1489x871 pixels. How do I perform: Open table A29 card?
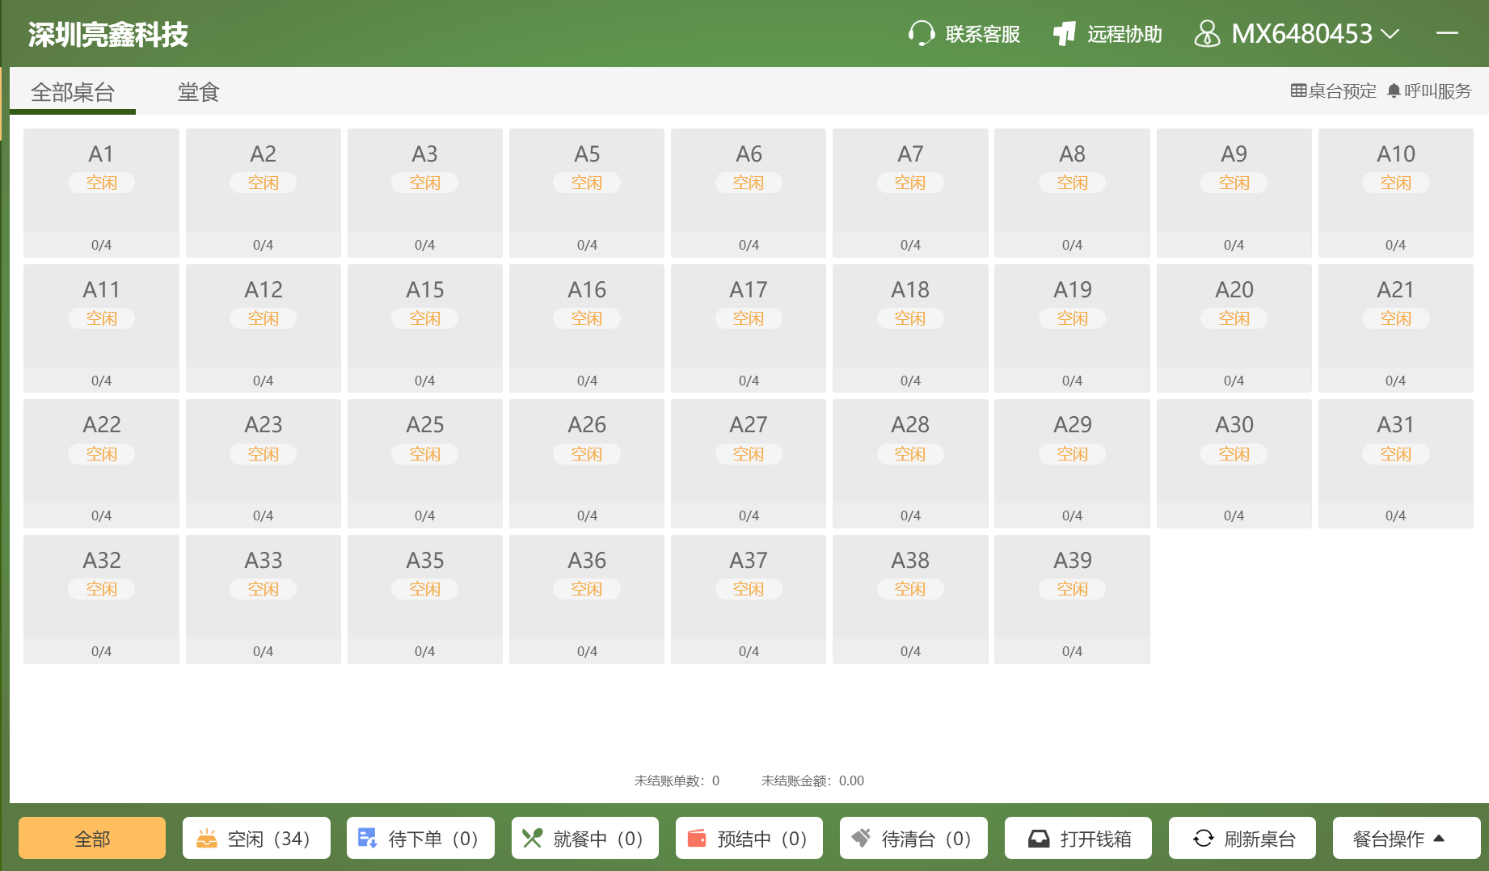(x=1072, y=464)
